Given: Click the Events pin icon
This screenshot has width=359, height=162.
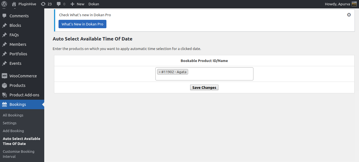Looking at the screenshot, I should point(4,63).
